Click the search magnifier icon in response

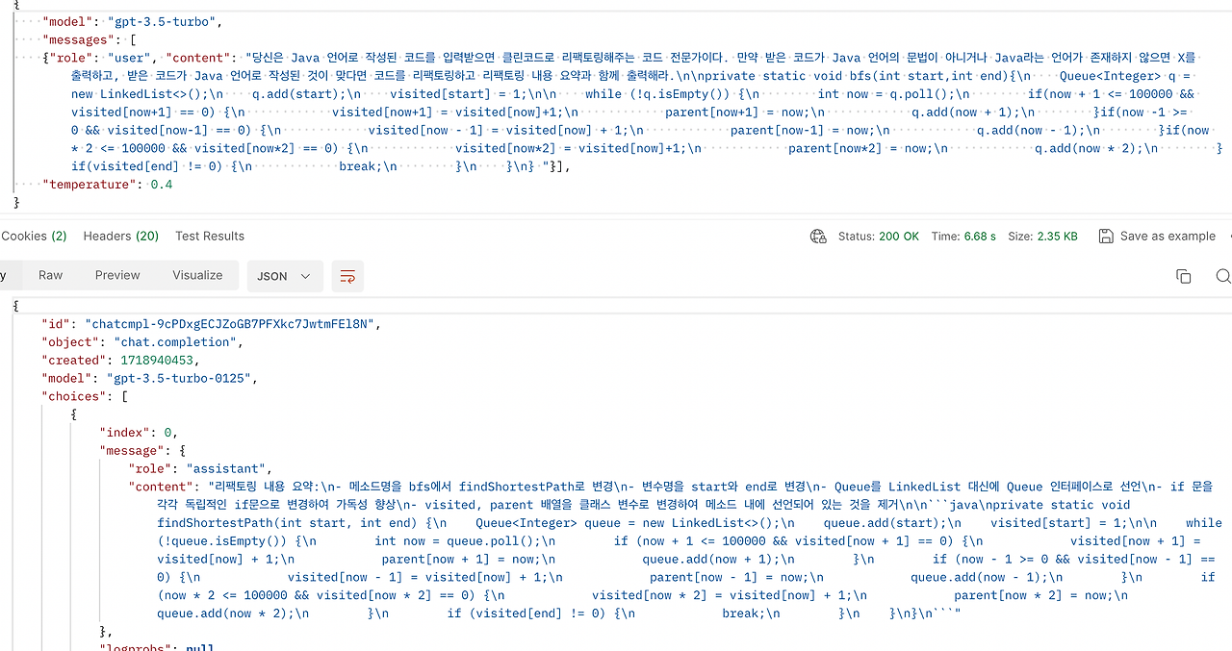pyautogui.click(x=1223, y=276)
